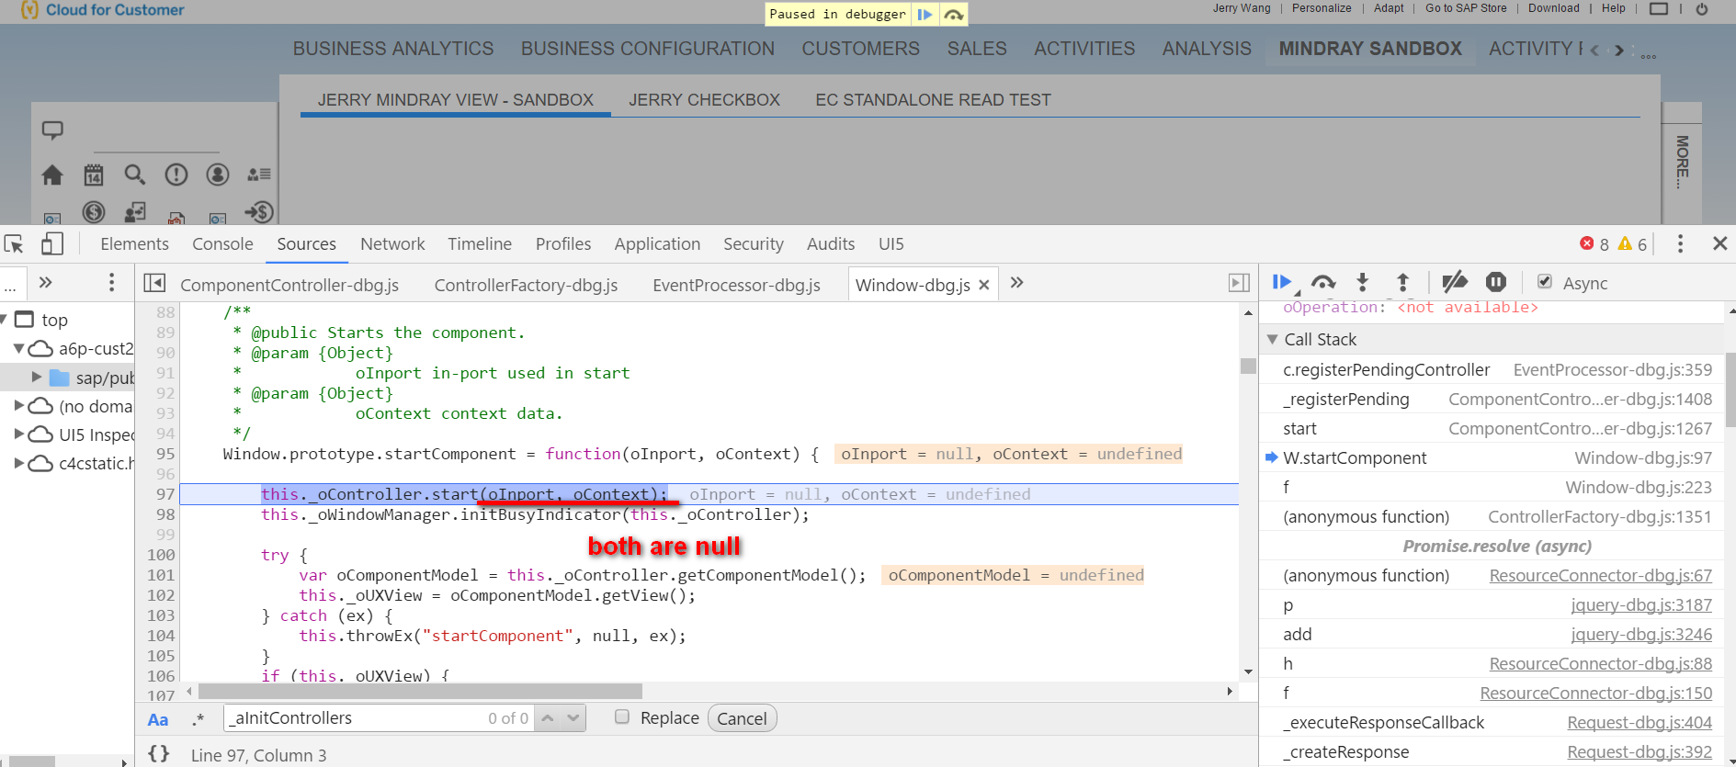Open navigator pane more options menu
The height and width of the screenshot is (767, 1736).
point(112,282)
